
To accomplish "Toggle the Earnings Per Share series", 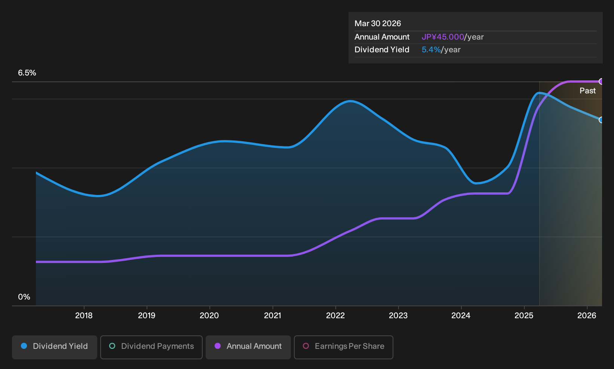I will point(344,347).
